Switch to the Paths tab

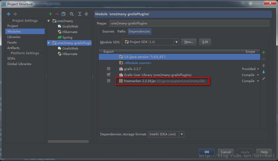click(x=121, y=31)
